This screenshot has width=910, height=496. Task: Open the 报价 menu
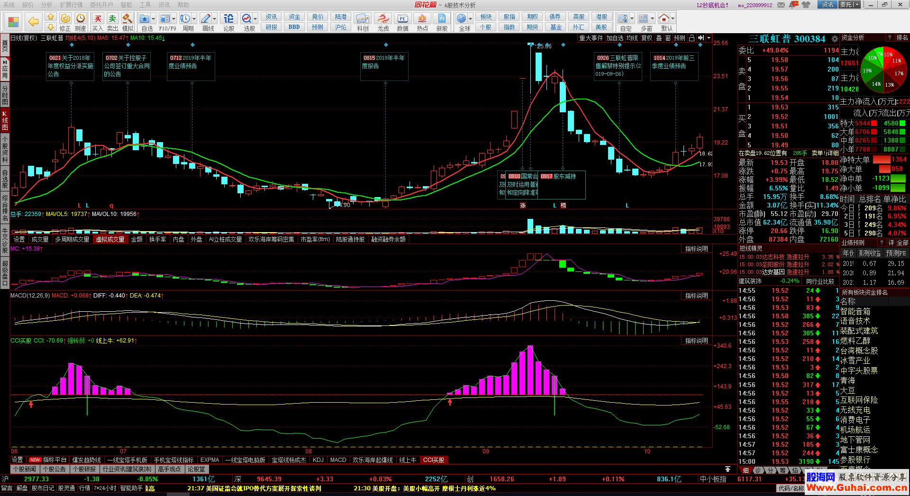[x=28, y=5]
